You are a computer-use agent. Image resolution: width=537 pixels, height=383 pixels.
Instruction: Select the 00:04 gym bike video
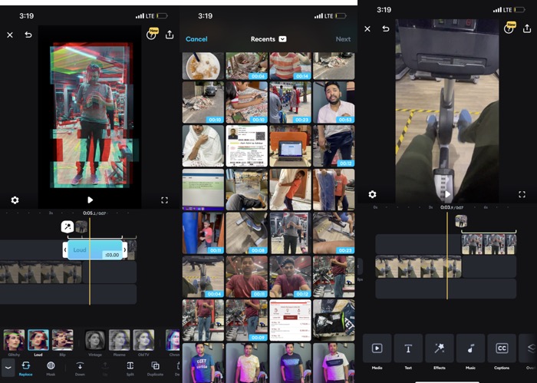pos(203,277)
